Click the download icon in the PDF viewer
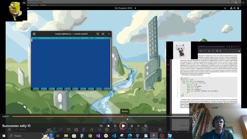The image size is (247, 139). pyautogui.click(x=239, y=51)
